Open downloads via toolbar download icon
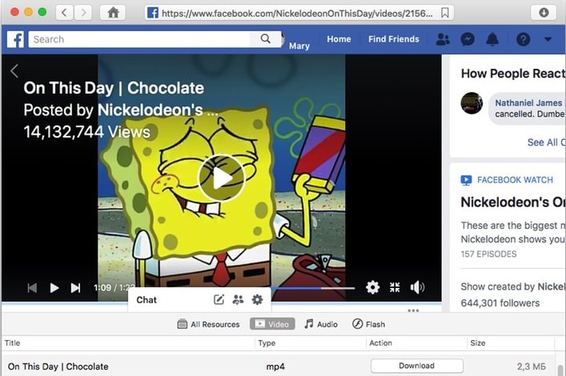 coord(544,13)
